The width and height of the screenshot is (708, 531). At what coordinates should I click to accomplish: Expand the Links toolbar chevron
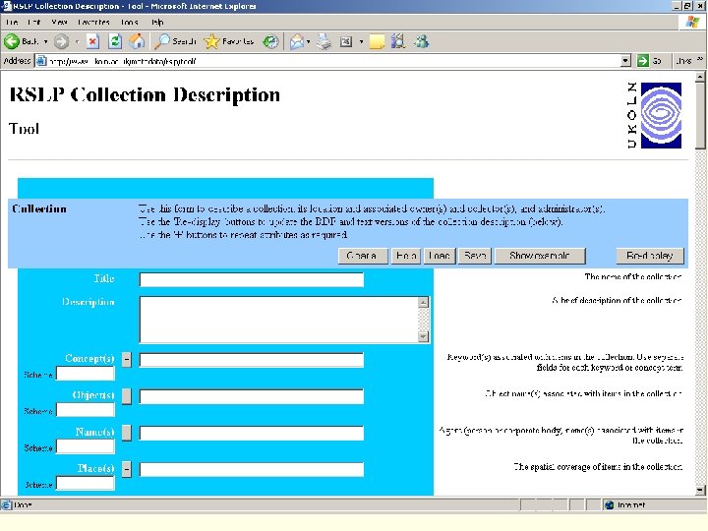click(700, 59)
